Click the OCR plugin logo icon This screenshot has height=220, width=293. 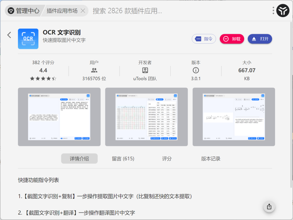tap(28, 39)
